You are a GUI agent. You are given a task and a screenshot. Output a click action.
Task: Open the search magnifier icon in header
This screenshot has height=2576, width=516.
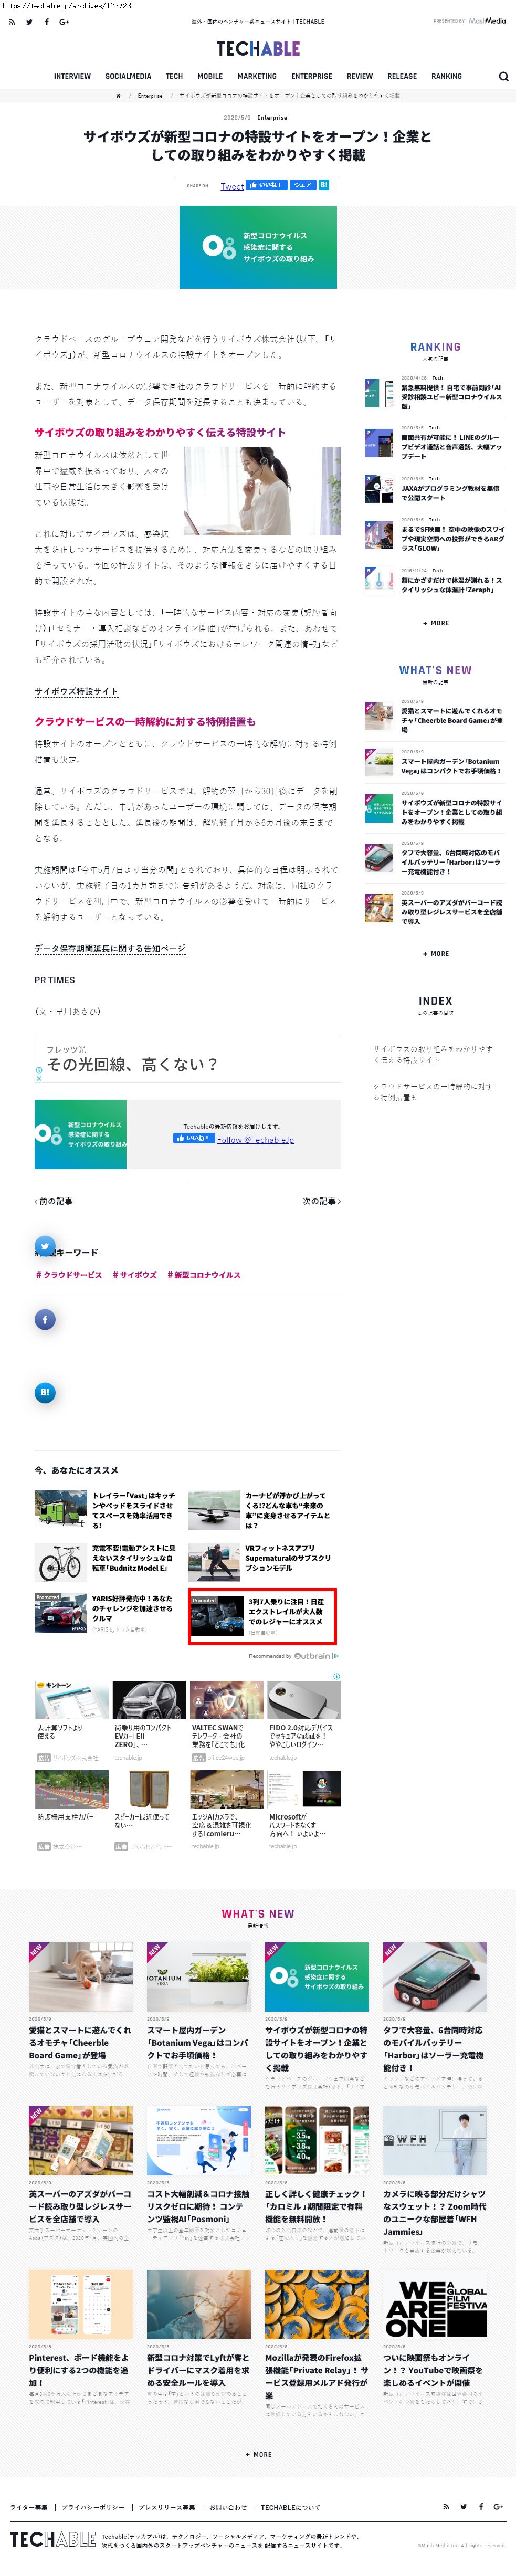[x=503, y=76]
